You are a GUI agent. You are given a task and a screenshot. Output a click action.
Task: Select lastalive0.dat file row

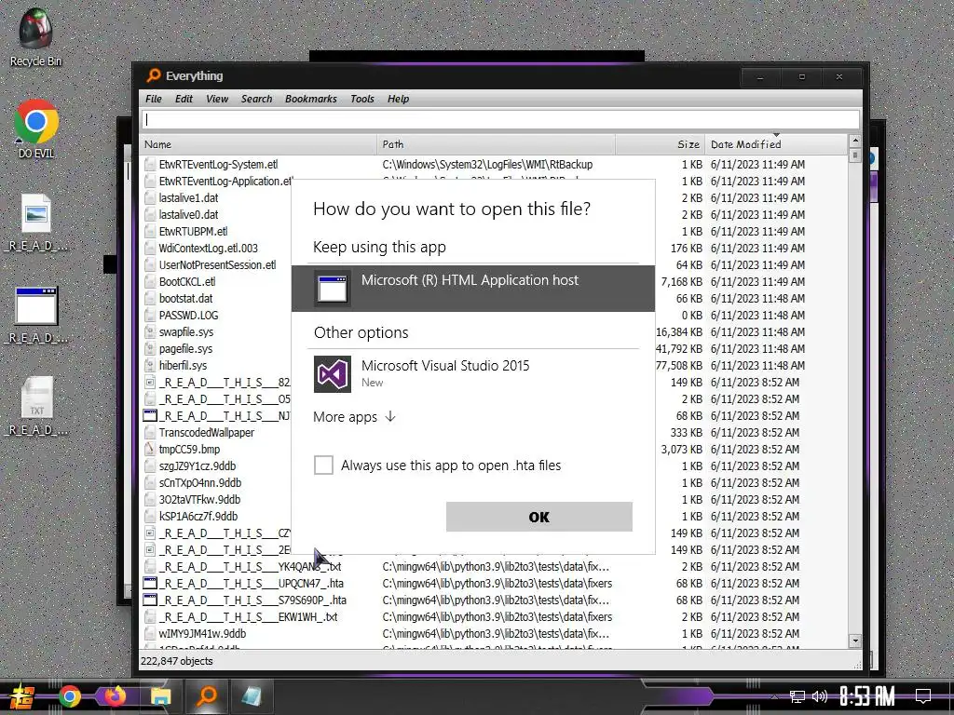(494, 215)
